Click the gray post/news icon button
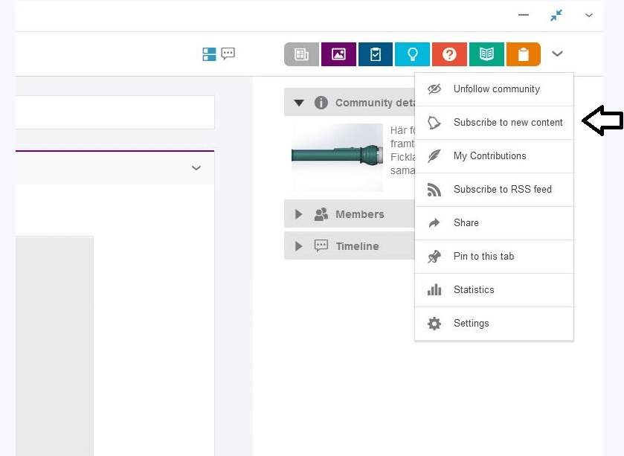The height and width of the screenshot is (456, 624). pyautogui.click(x=301, y=54)
